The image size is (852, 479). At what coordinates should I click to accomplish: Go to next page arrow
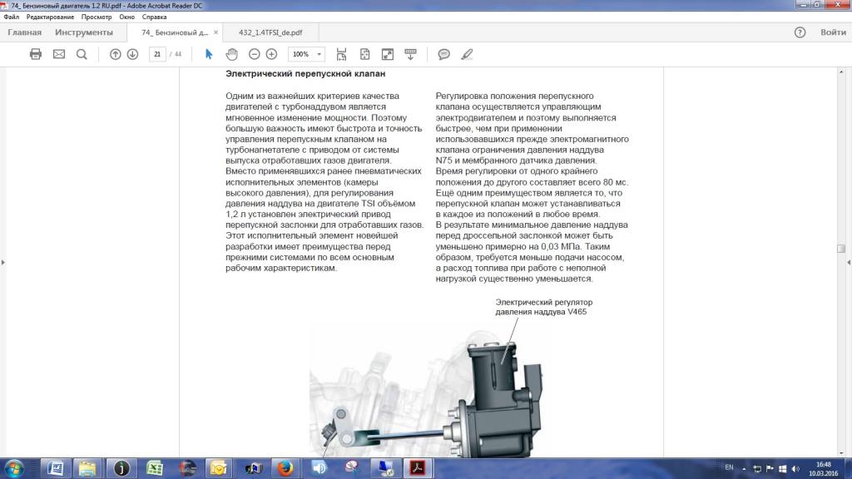click(x=132, y=54)
